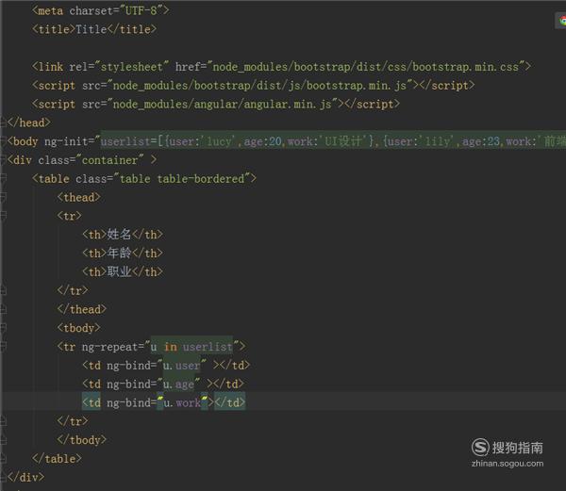Click the highlighted u.work binding
The width and height of the screenshot is (566, 491).
point(181,402)
